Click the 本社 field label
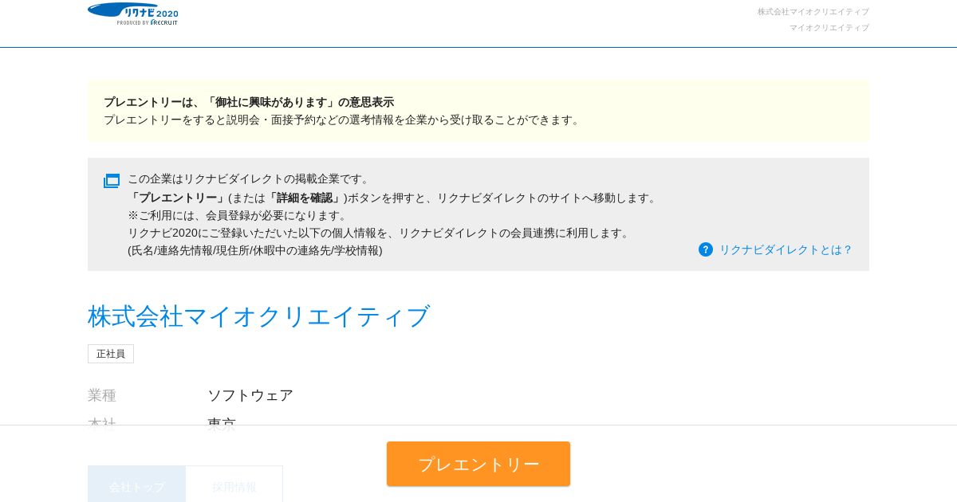The image size is (957, 502). tap(102, 422)
